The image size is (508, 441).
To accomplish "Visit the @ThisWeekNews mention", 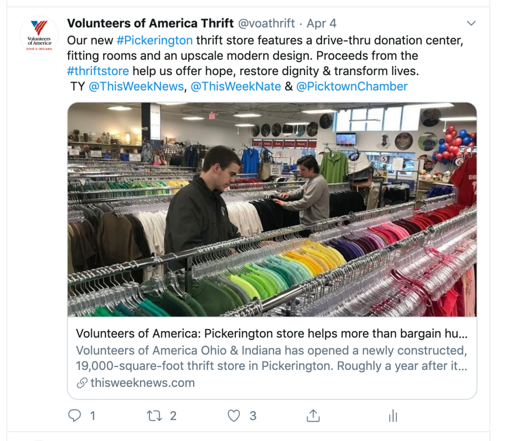I will (136, 87).
